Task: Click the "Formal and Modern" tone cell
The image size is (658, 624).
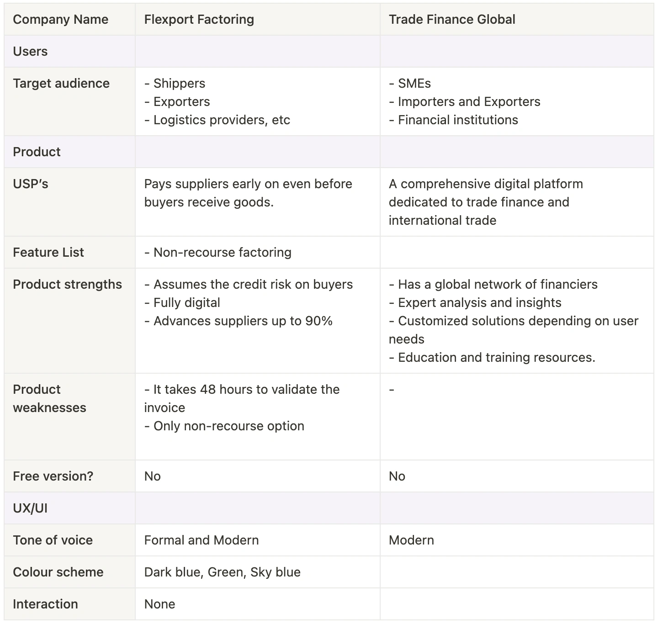Action: pyautogui.click(x=202, y=540)
